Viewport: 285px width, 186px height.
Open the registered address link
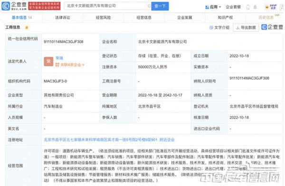(x=100, y=139)
